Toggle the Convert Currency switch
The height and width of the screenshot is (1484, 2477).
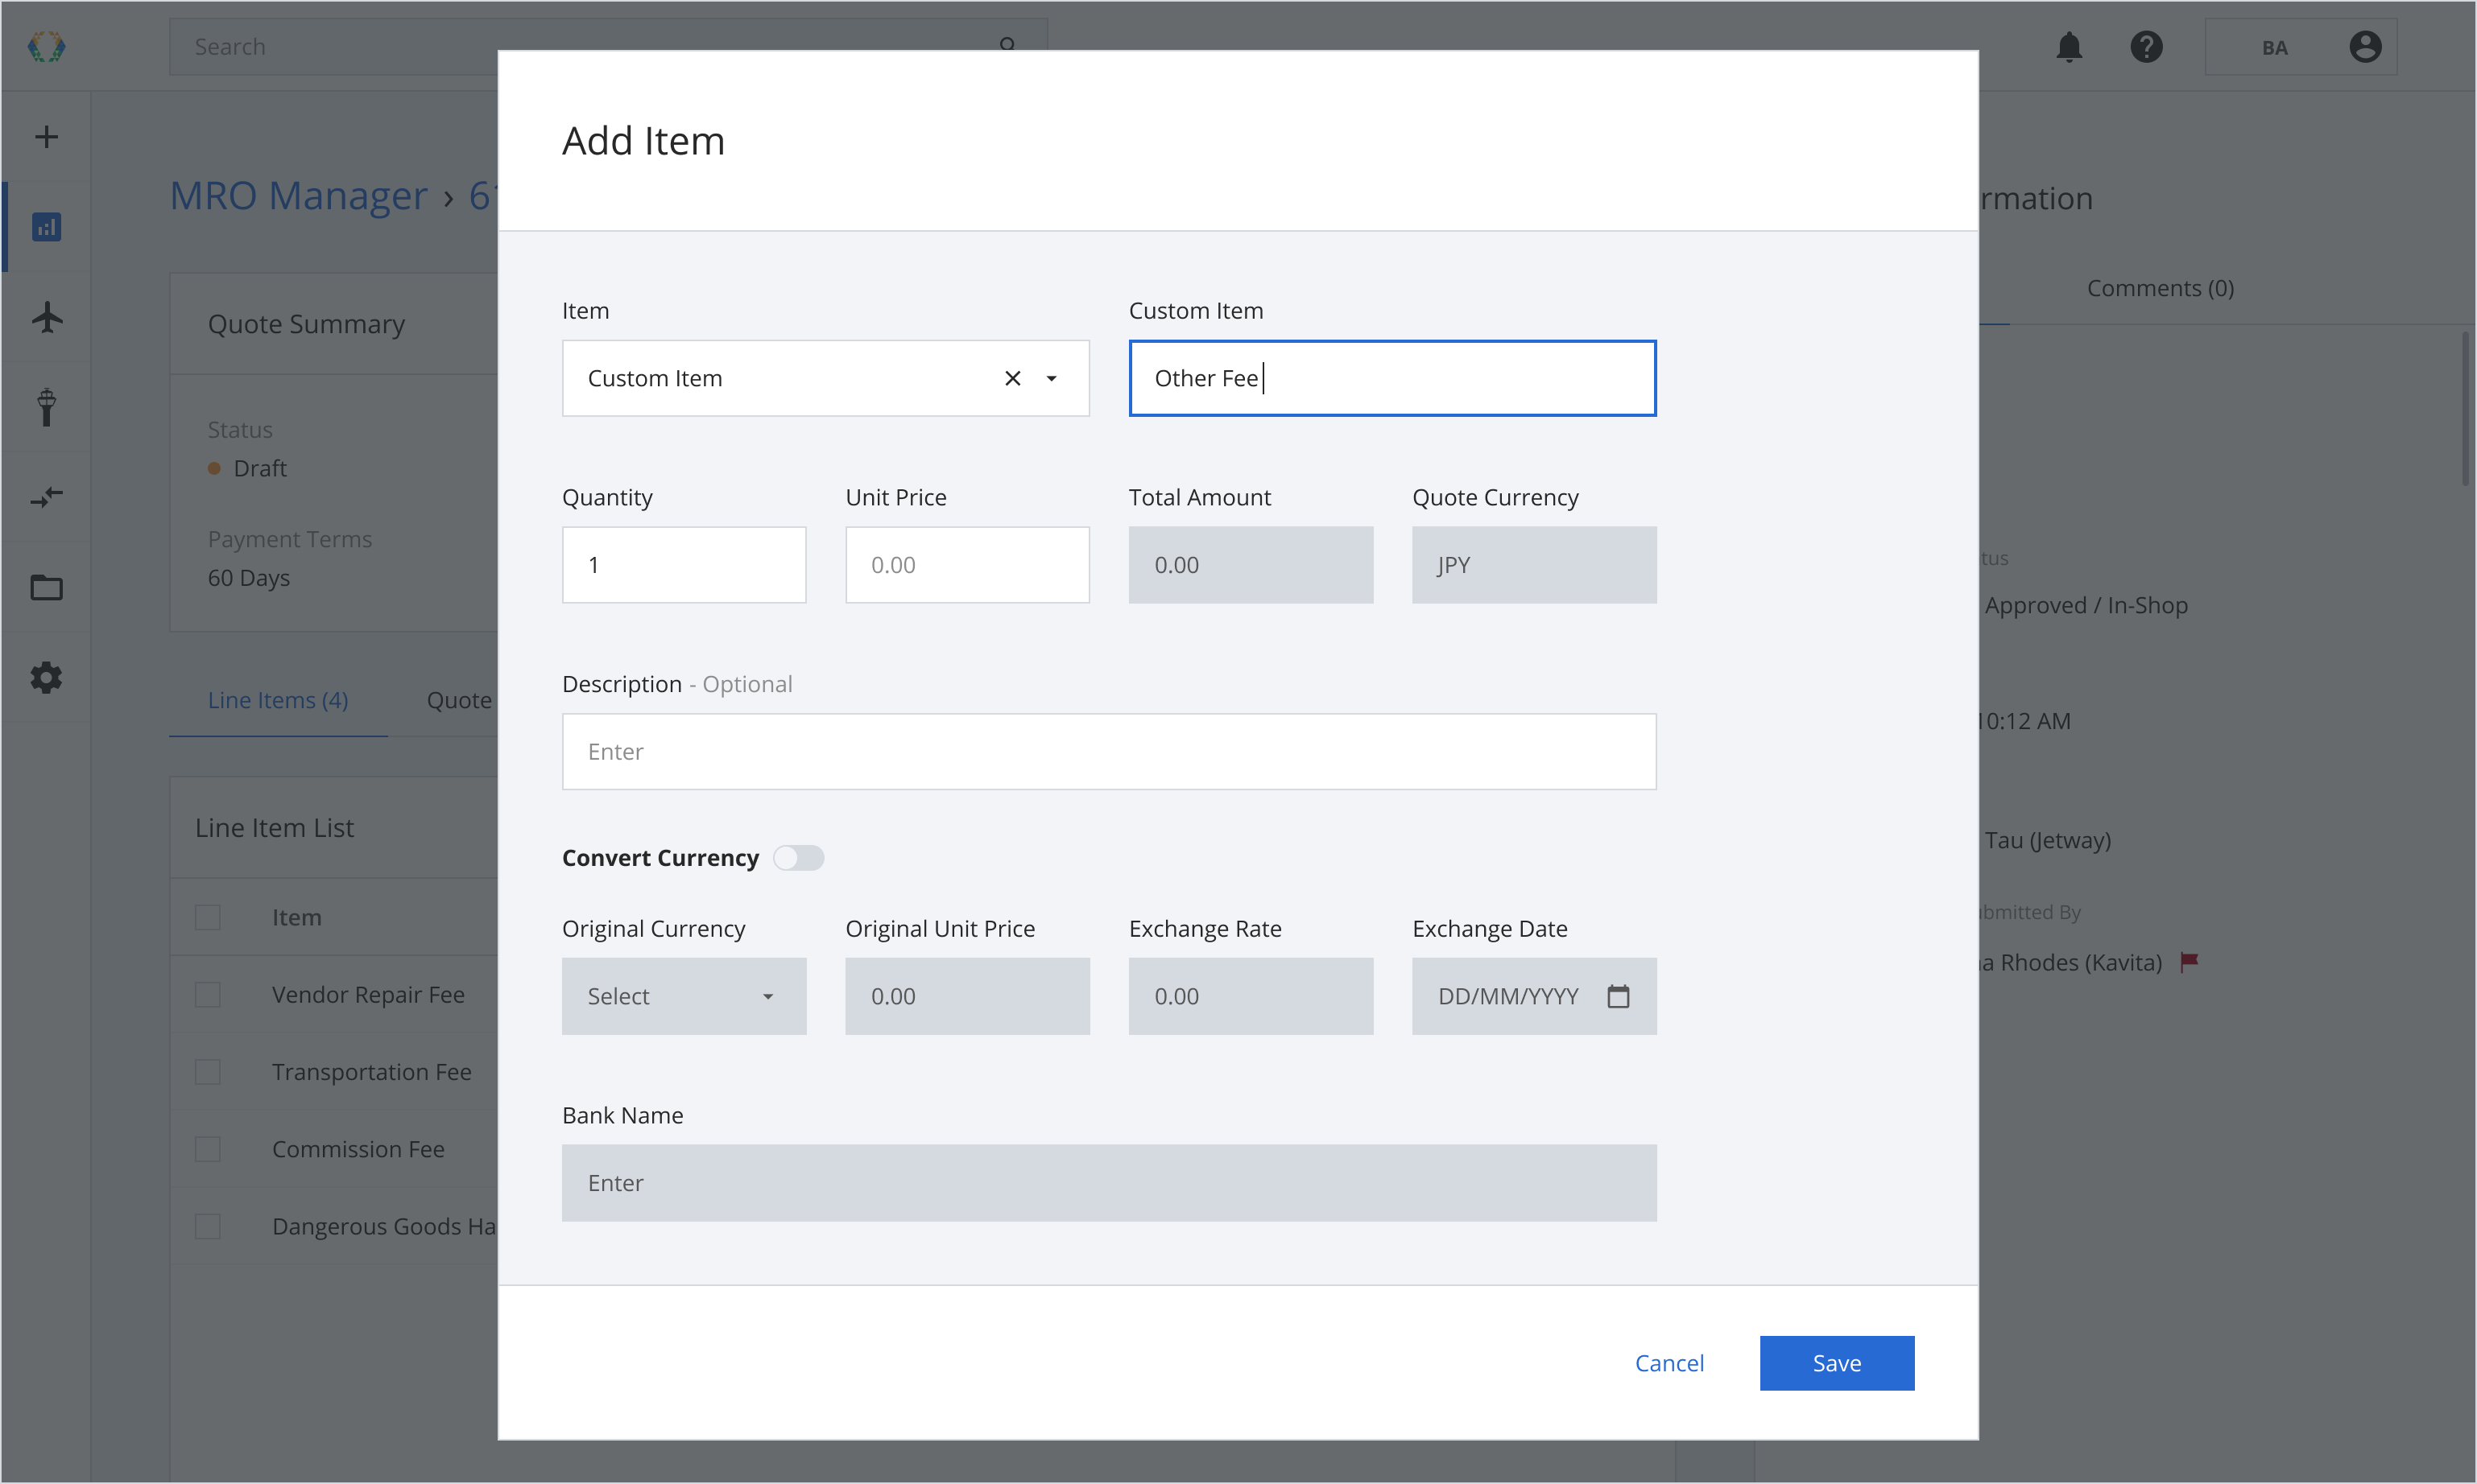tap(798, 858)
